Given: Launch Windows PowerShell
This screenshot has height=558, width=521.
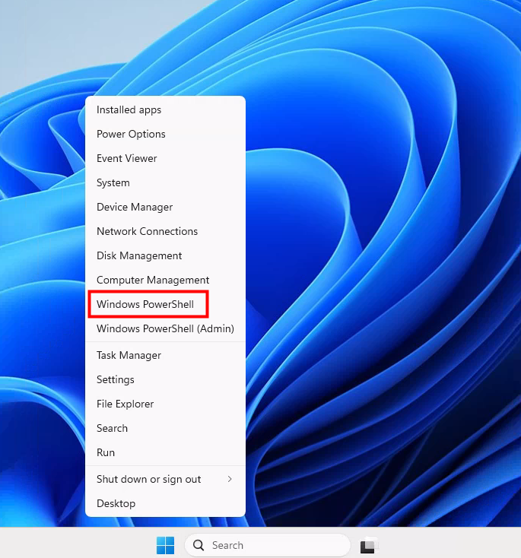Looking at the screenshot, I should [x=145, y=305].
